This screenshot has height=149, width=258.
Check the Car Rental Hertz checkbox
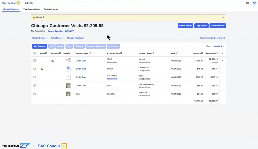coord(35,77)
